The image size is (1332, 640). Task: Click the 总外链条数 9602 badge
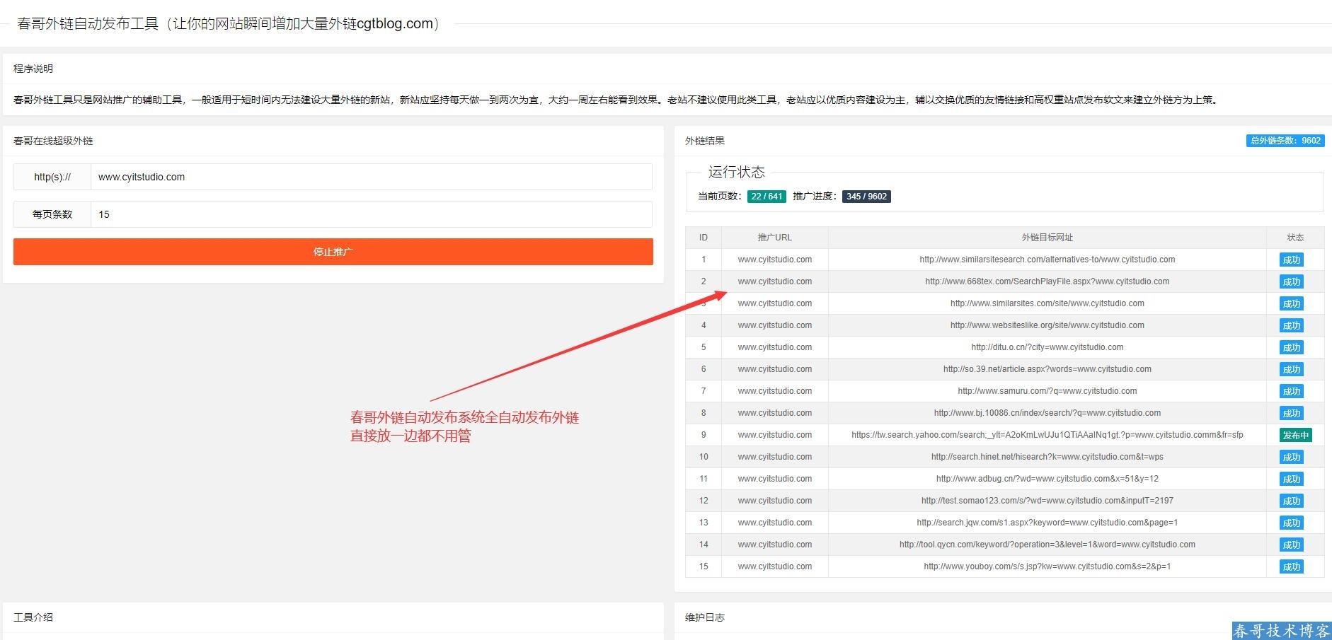pyautogui.click(x=1285, y=141)
